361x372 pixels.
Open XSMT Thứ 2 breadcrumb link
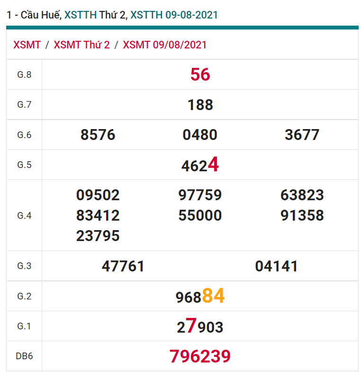click(81, 45)
